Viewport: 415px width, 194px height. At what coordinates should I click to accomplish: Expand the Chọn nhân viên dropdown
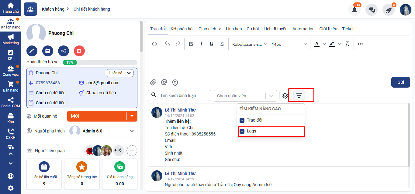271,96
